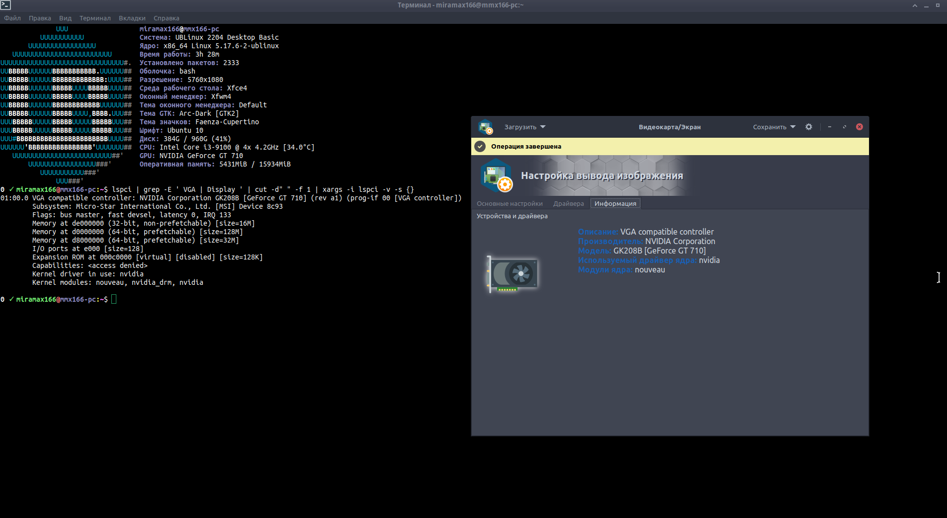The height and width of the screenshot is (518, 947).
Task: Click the large display settings banner icon
Action: coord(496,176)
